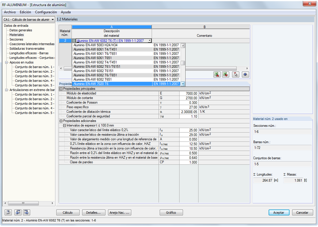Click the pick-with-cursor selection icon

point(235,74)
